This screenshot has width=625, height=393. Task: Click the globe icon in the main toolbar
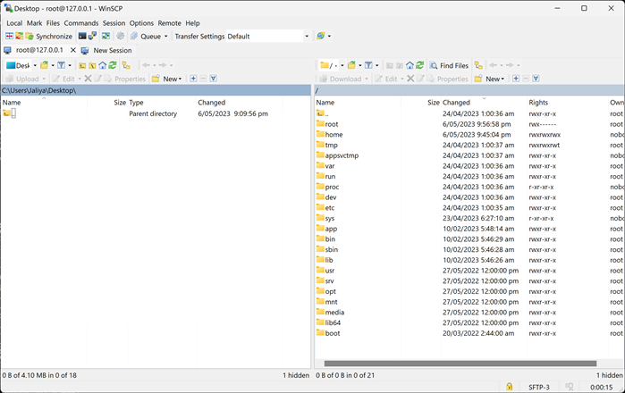click(320, 37)
